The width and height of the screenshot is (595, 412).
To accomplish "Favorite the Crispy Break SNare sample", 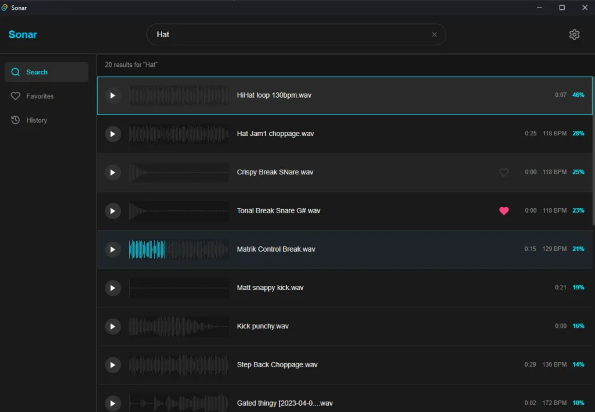I will click(504, 172).
